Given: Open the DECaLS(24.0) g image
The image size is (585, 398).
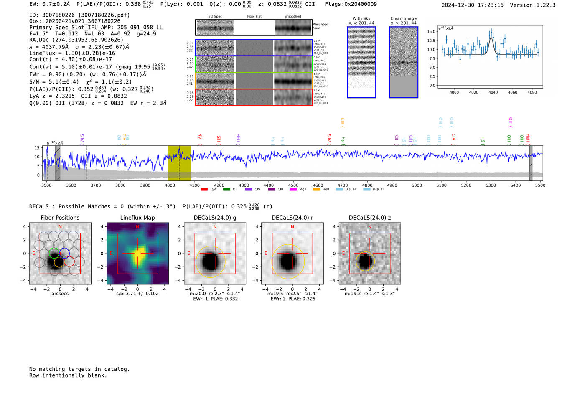Looking at the screenshot, I should pyautogui.click(x=215, y=253).
